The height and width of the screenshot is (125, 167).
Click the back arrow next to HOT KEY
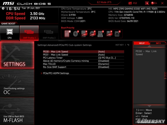pyautogui.click(x=128, y=45)
